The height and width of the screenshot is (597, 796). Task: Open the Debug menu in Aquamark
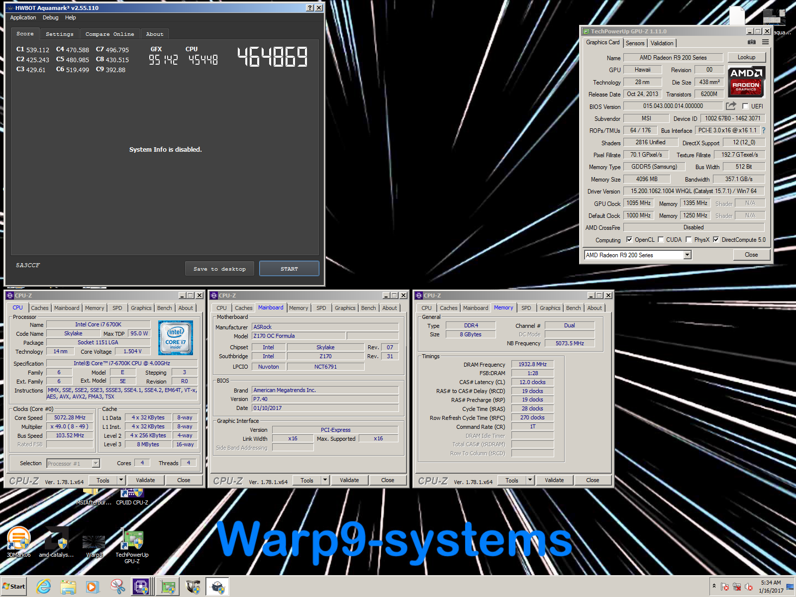[50, 17]
